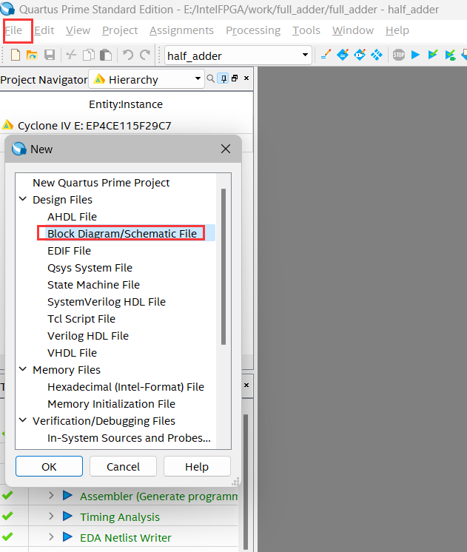Click the green checkmark in EDA Netlist Writer row
Image resolution: width=467 pixels, height=552 pixels.
pos(7,537)
